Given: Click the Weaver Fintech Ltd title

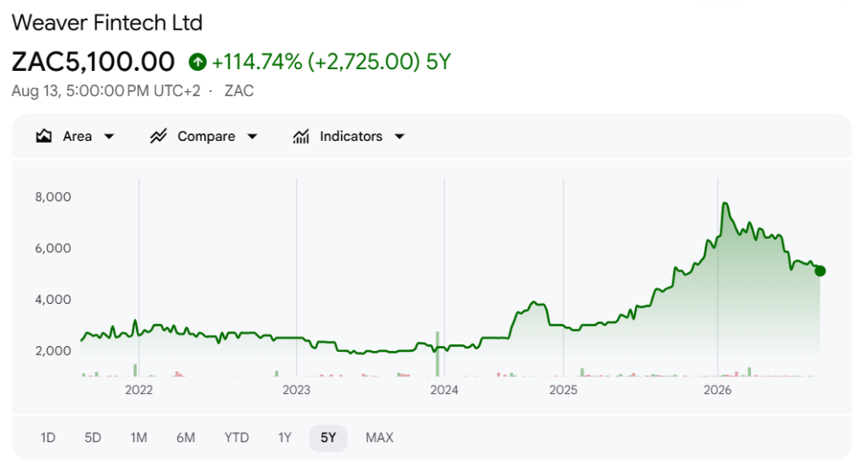Looking at the screenshot, I should click(107, 23).
